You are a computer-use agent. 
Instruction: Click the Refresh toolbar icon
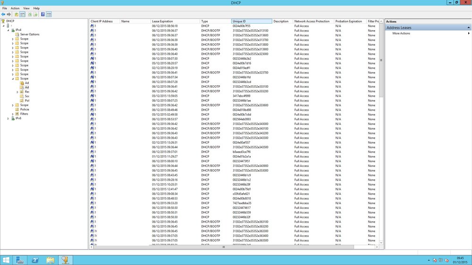tap(30, 15)
